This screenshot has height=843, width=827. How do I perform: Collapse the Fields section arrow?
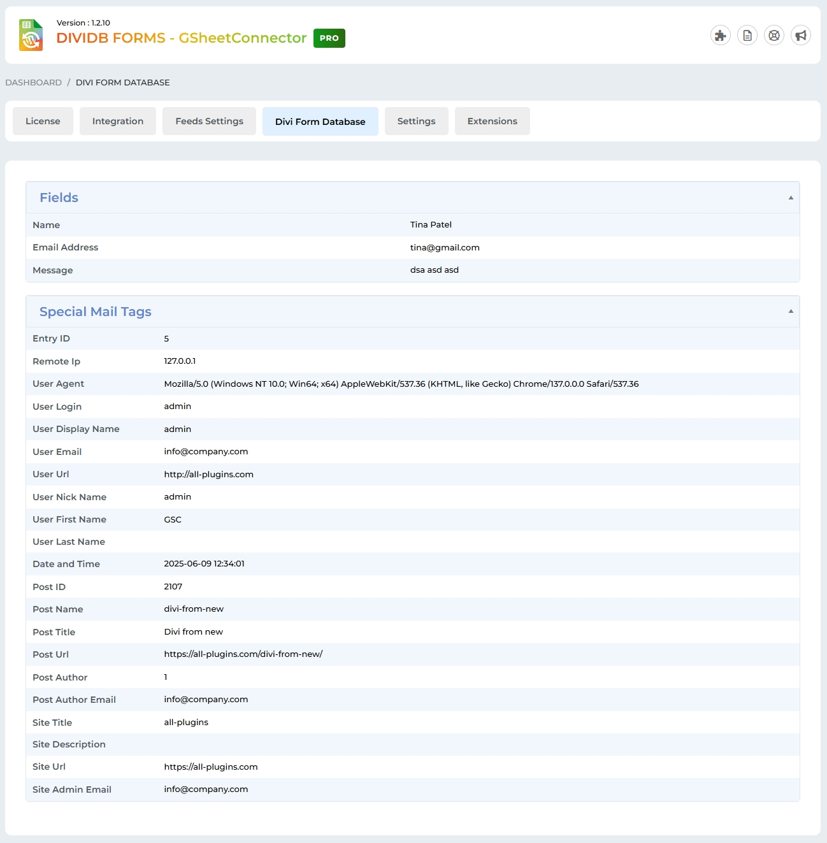pyautogui.click(x=791, y=198)
